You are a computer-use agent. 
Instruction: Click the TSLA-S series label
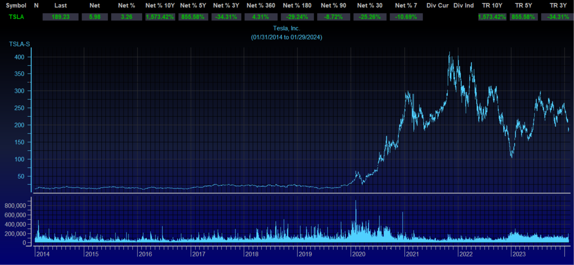click(20, 44)
